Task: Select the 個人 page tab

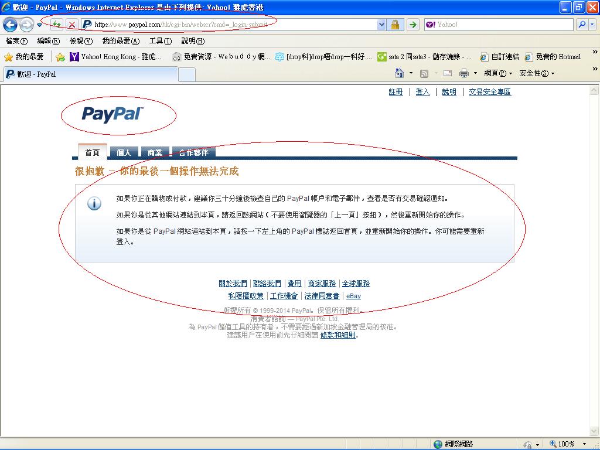Action: coord(124,152)
